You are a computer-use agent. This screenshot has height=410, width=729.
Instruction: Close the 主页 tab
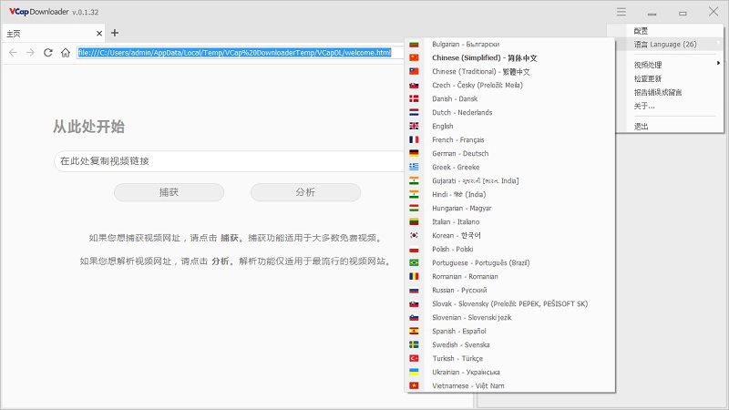tap(98, 33)
